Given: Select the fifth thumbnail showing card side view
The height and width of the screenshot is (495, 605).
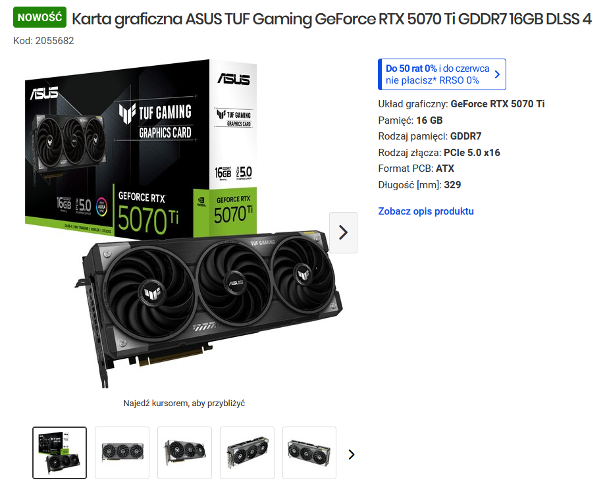Looking at the screenshot, I should pyautogui.click(x=309, y=453).
